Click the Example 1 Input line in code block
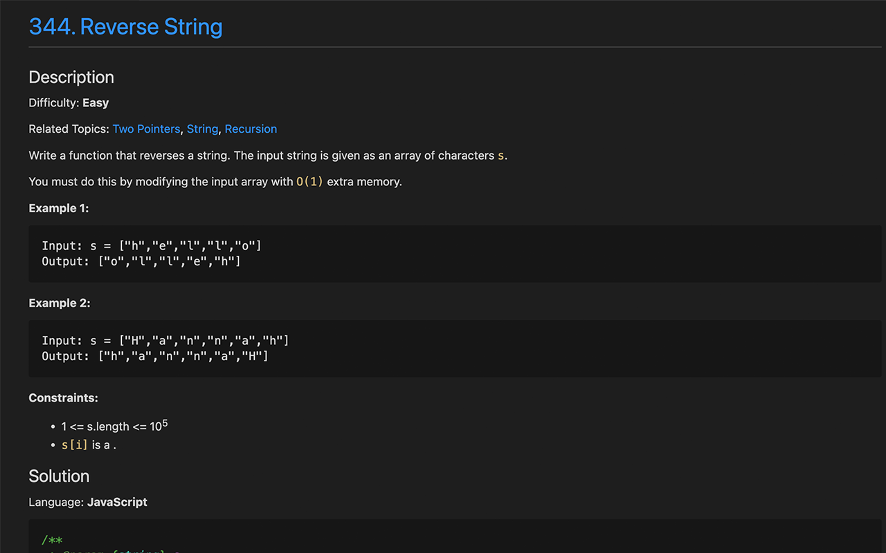Image resolution: width=886 pixels, height=553 pixels. [152, 246]
